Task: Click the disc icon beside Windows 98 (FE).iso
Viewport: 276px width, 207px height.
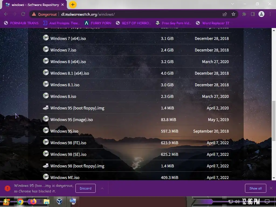Action: (46, 142)
